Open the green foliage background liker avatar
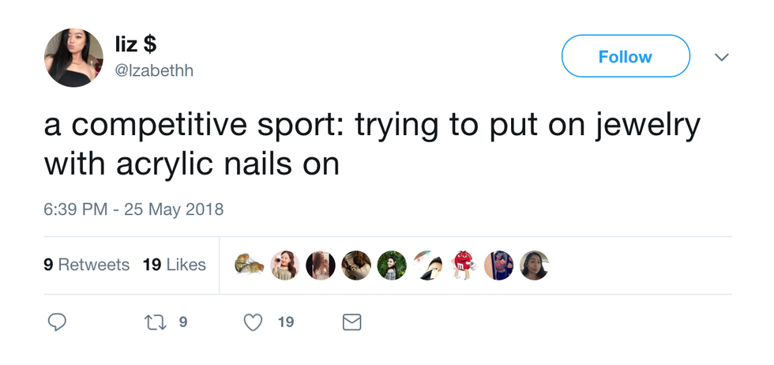Image resolution: width=774 pixels, height=365 pixels. (392, 265)
